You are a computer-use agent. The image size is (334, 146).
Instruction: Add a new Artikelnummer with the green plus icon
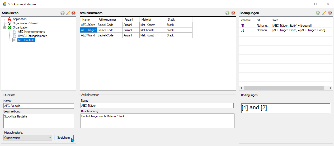pos(227,13)
